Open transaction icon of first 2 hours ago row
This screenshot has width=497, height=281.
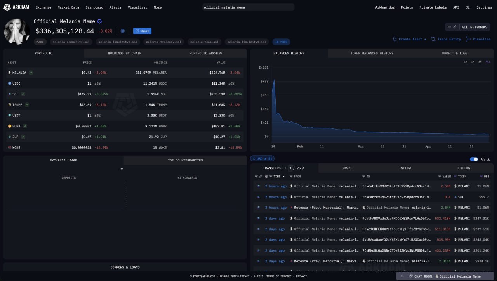[x=258, y=186]
